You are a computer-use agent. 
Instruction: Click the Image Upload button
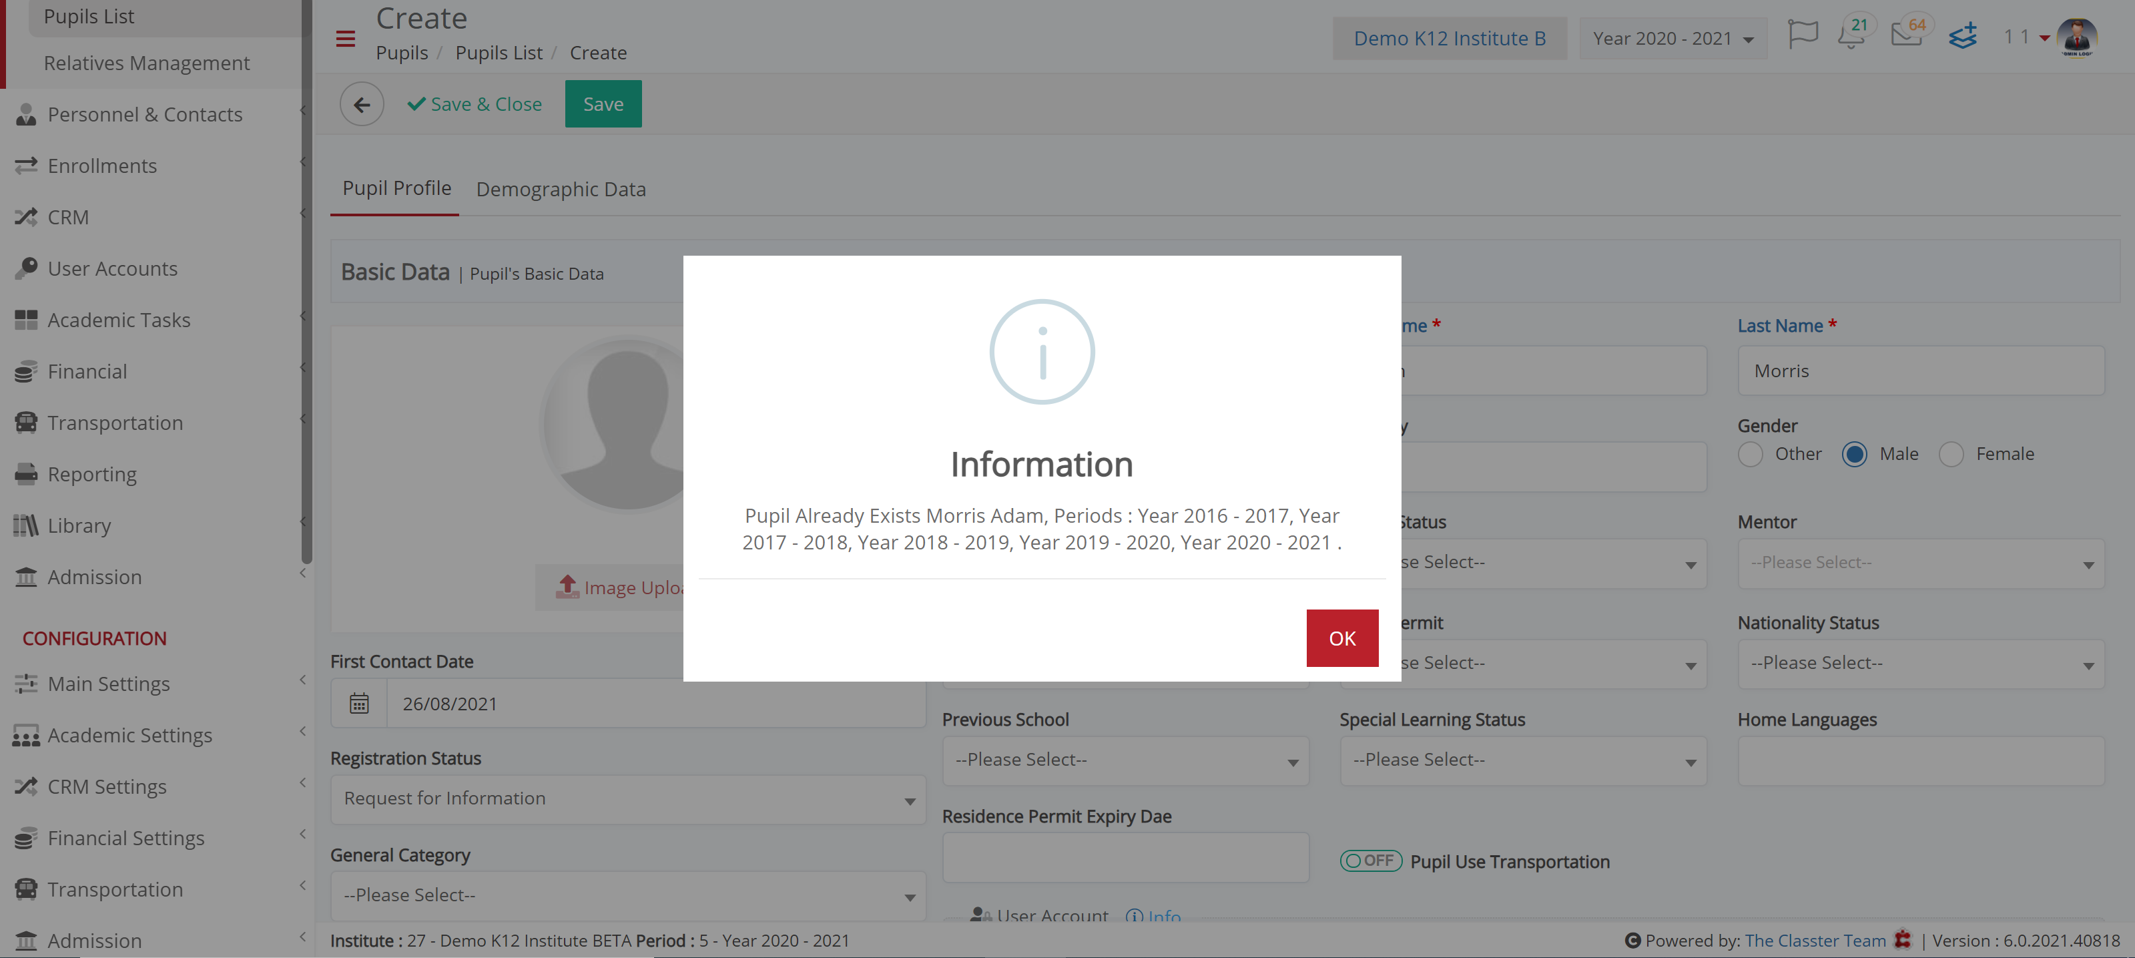(610, 587)
